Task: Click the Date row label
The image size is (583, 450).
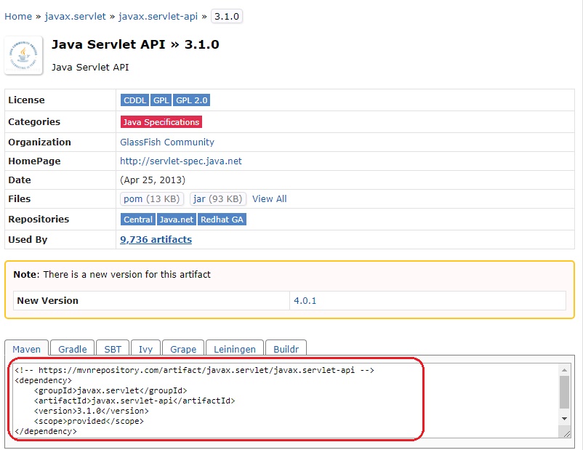Action: click(20, 180)
